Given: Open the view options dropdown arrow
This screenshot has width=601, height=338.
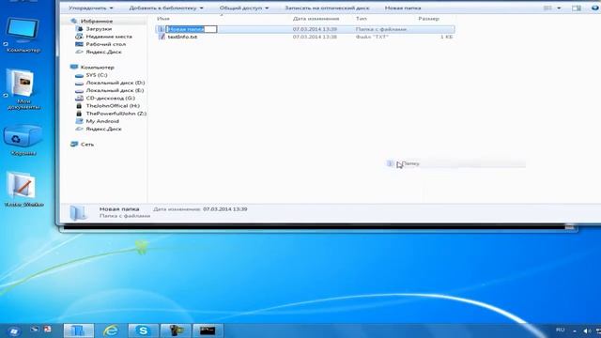Looking at the screenshot, I should pos(559,8).
